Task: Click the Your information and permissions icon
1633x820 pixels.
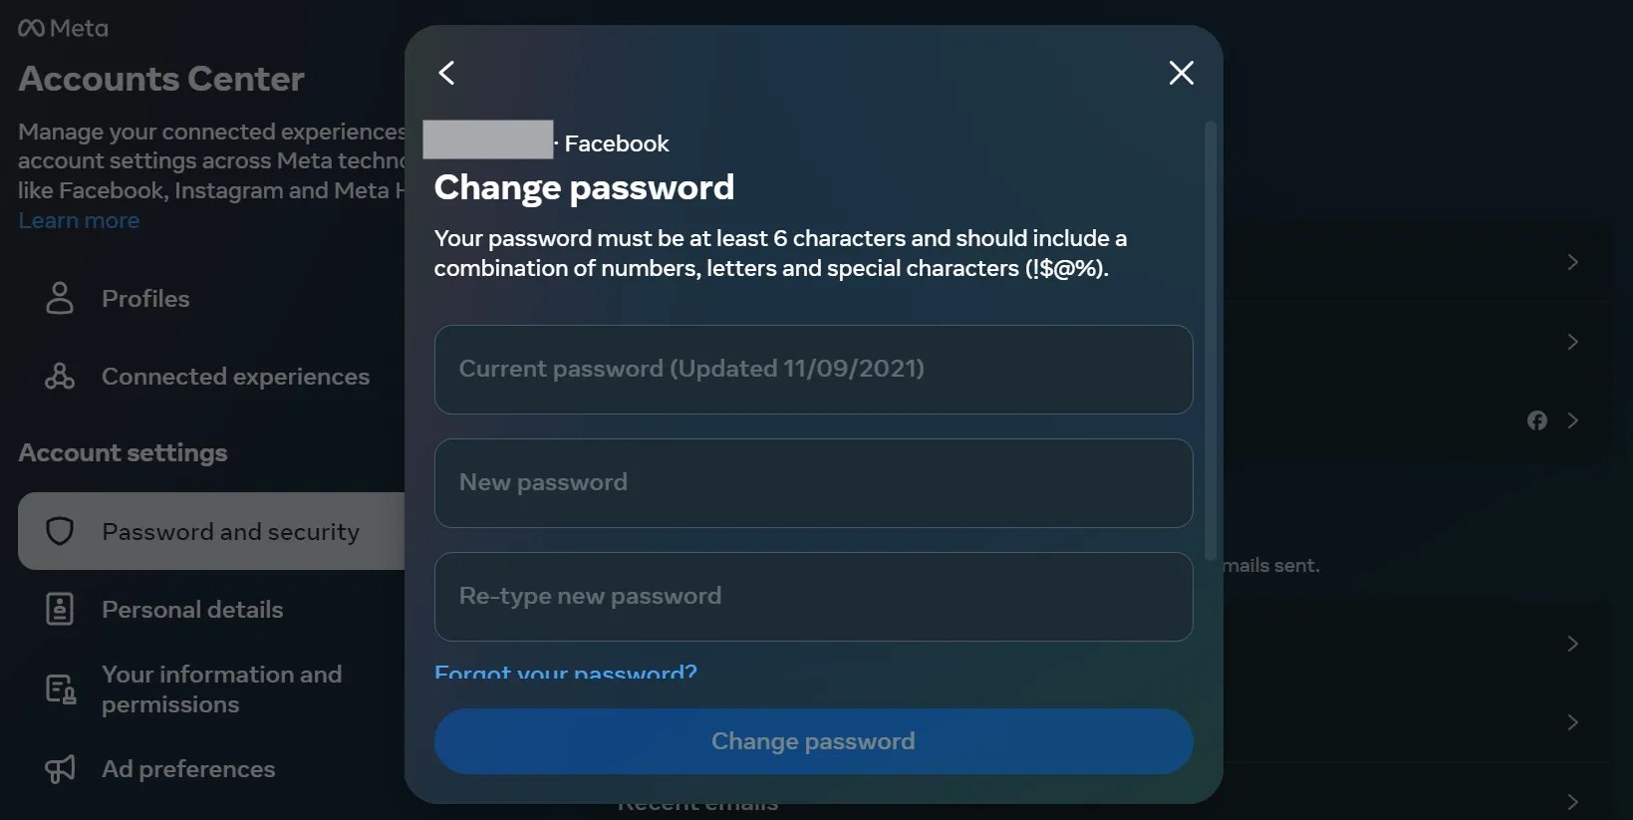Action: (60, 688)
